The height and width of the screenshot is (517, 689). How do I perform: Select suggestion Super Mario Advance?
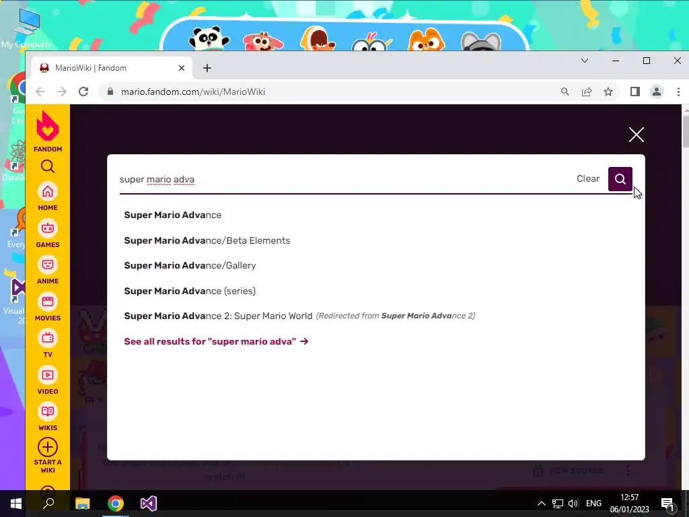click(x=173, y=215)
